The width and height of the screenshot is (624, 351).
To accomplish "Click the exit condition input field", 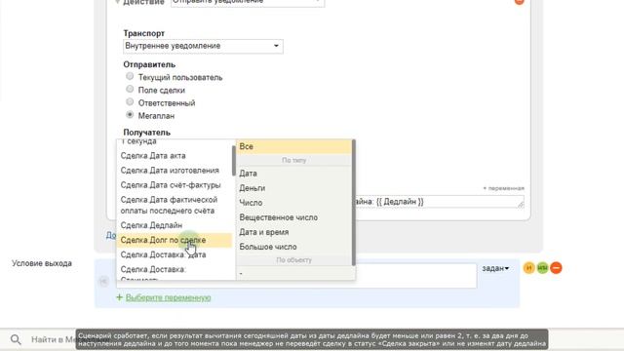I will pos(416,275).
